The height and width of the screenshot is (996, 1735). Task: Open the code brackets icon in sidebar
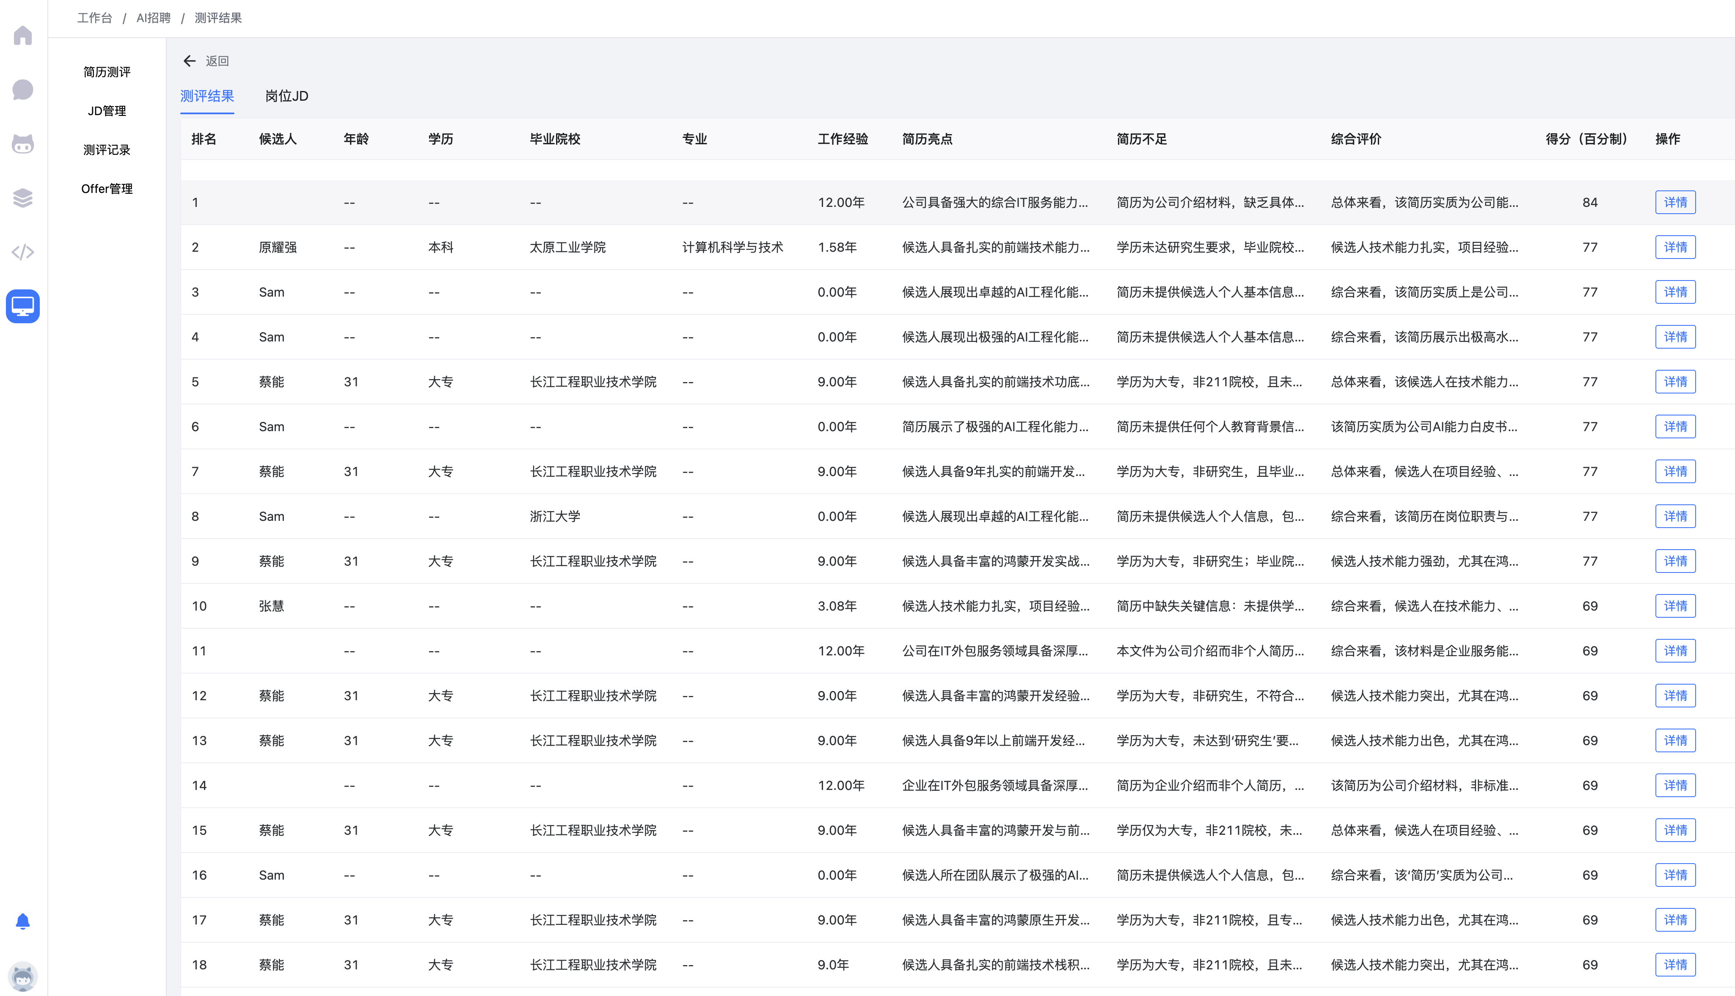click(22, 252)
